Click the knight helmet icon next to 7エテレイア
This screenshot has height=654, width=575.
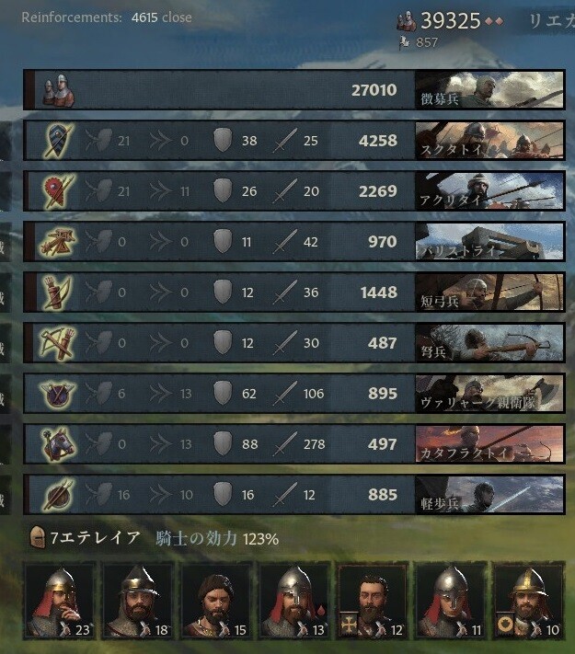pos(38,537)
